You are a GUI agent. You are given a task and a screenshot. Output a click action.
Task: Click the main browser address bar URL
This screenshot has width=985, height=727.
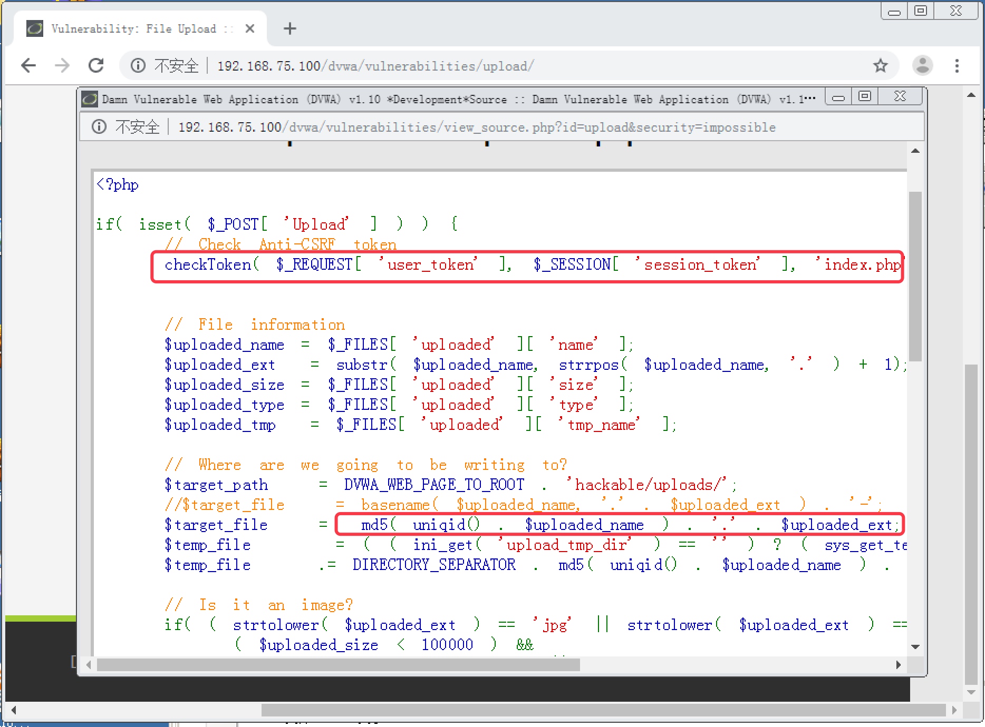tap(375, 66)
